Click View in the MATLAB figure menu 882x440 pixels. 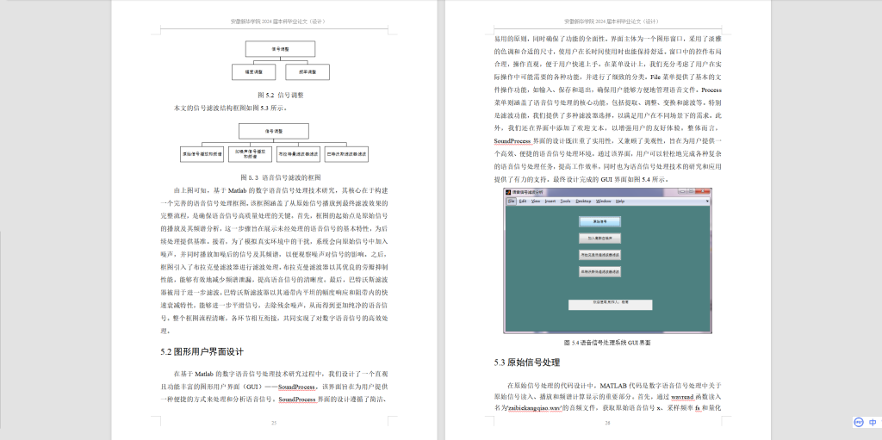point(536,201)
